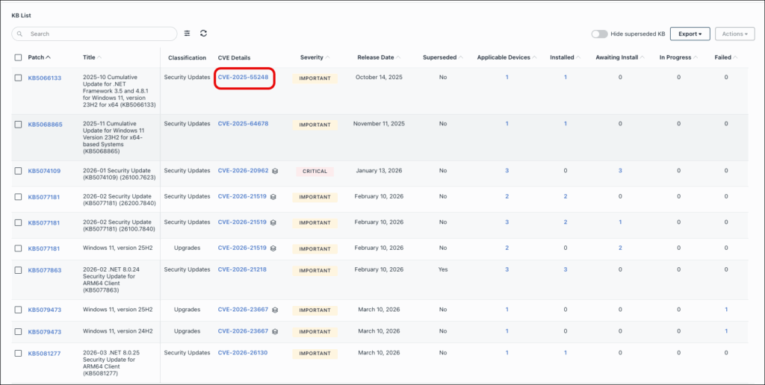Image resolution: width=765 pixels, height=385 pixels.
Task: Toggle the Hide superseded KB switch
Action: [x=598, y=34]
